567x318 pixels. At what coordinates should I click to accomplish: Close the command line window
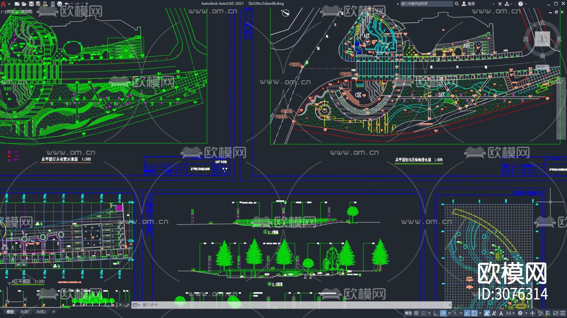click(x=120, y=305)
